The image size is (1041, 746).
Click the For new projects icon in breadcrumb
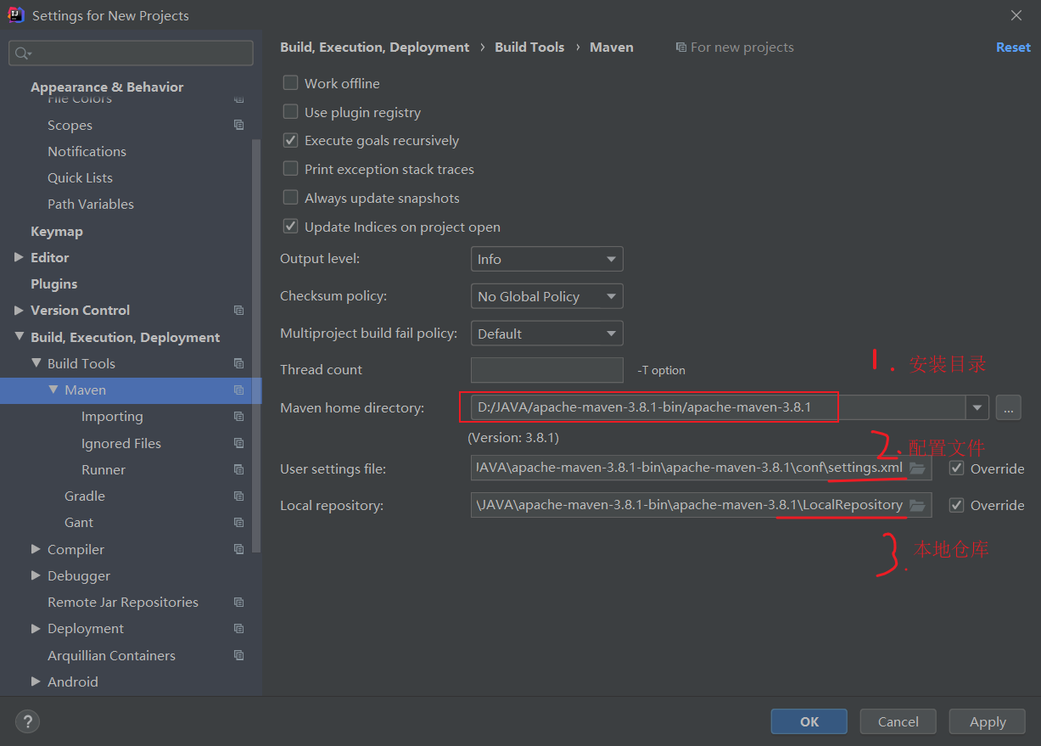point(680,48)
